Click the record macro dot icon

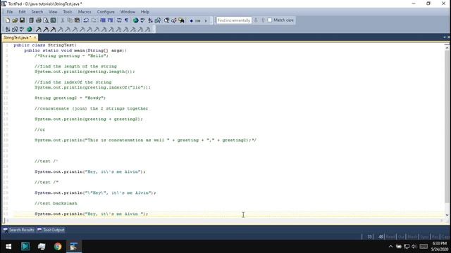pyautogui.click(x=191, y=20)
